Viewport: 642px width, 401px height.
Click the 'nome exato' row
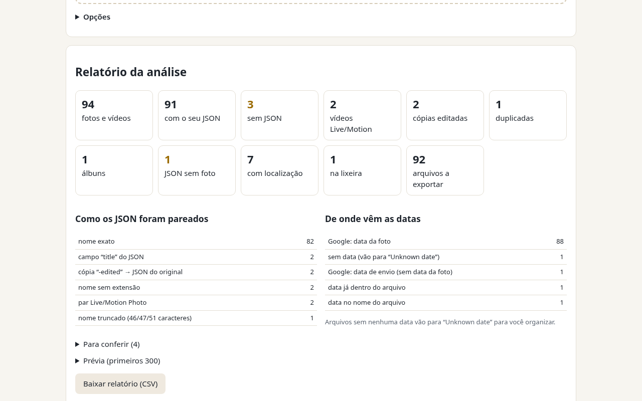(x=196, y=242)
